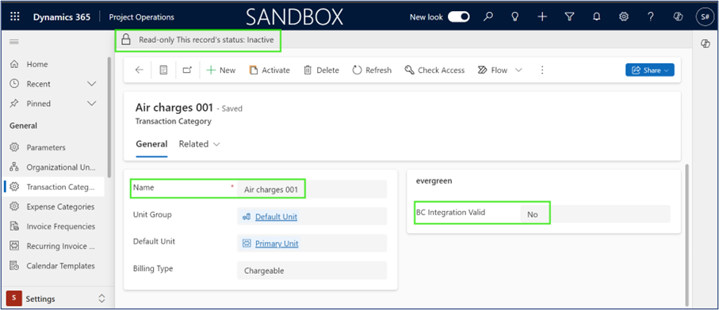Click the Refresh button
The width and height of the screenshot is (719, 310).
coord(372,70)
